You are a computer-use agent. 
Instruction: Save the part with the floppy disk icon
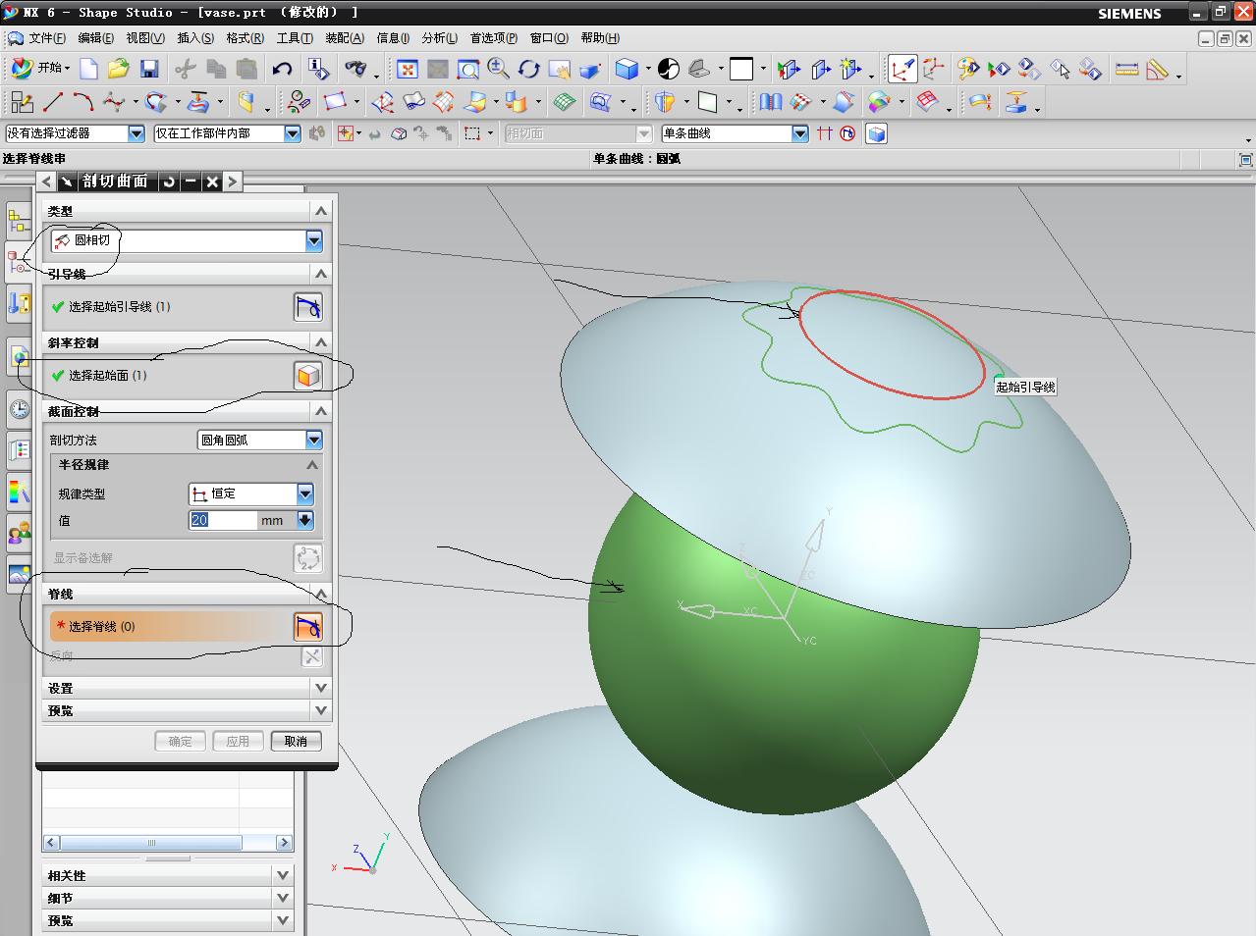click(149, 69)
